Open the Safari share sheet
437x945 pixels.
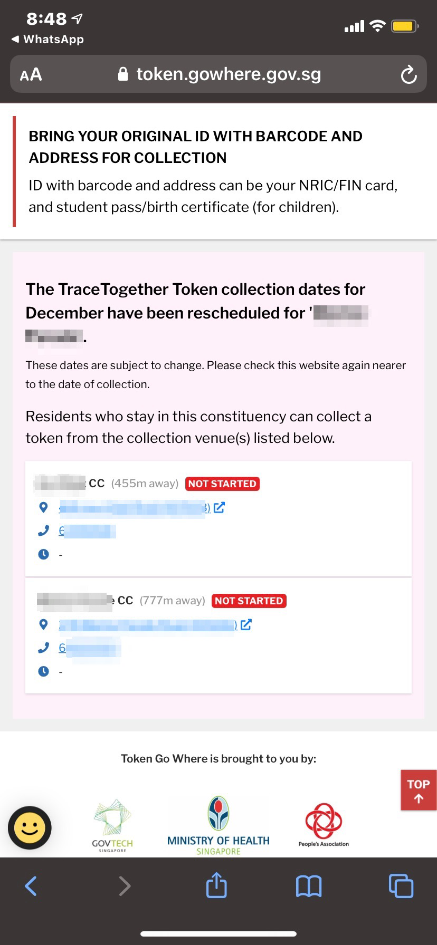coord(216,885)
